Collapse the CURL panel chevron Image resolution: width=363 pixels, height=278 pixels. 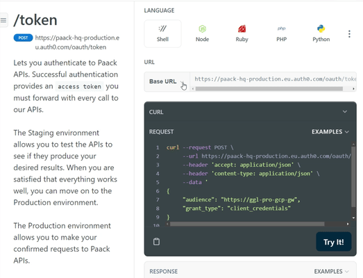pos(345,112)
